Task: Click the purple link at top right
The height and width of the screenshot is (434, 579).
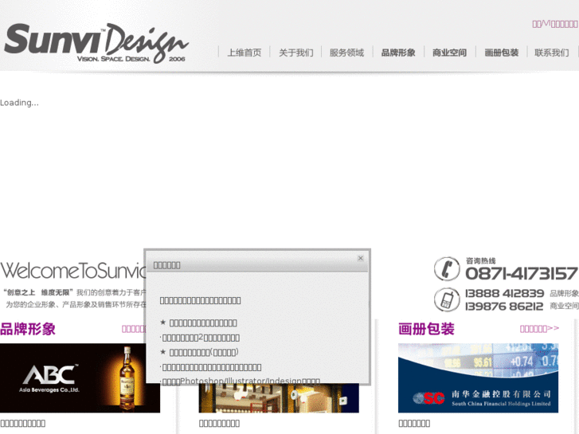Action: point(555,24)
